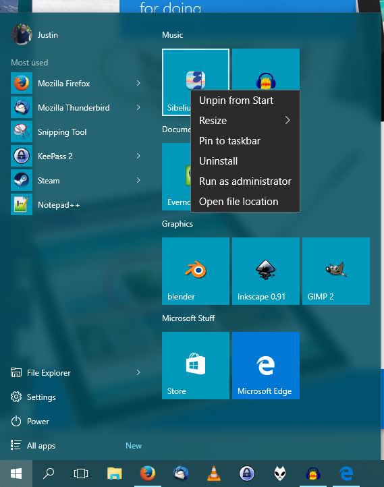The width and height of the screenshot is (384, 487).
Task: Select the Resize menu entry
Action: pyautogui.click(x=245, y=121)
